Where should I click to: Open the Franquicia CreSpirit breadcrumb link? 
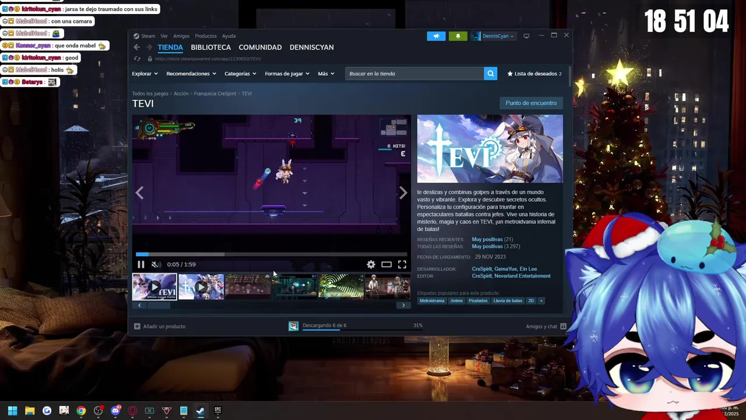pos(215,93)
